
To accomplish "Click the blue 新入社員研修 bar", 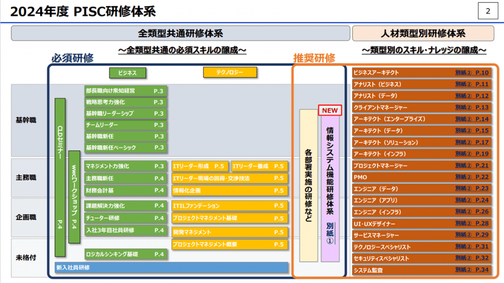I will [171, 268].
